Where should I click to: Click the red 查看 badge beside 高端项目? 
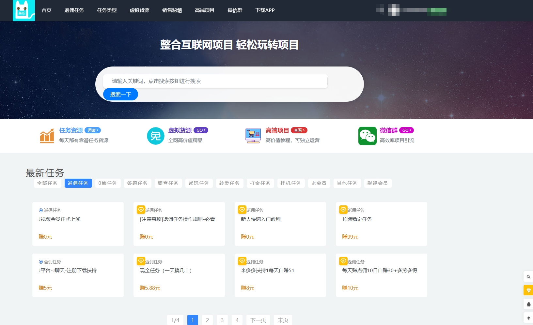(x=299, y=130)
